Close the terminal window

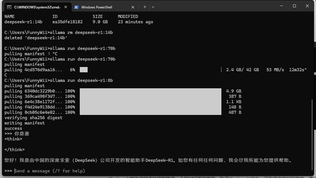[307, 6]
